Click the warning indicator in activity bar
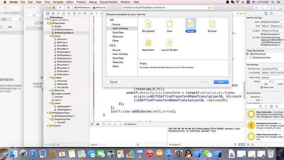Image resolution: width=284 pixels, height=160 pixels. click(x=209, y=7)
